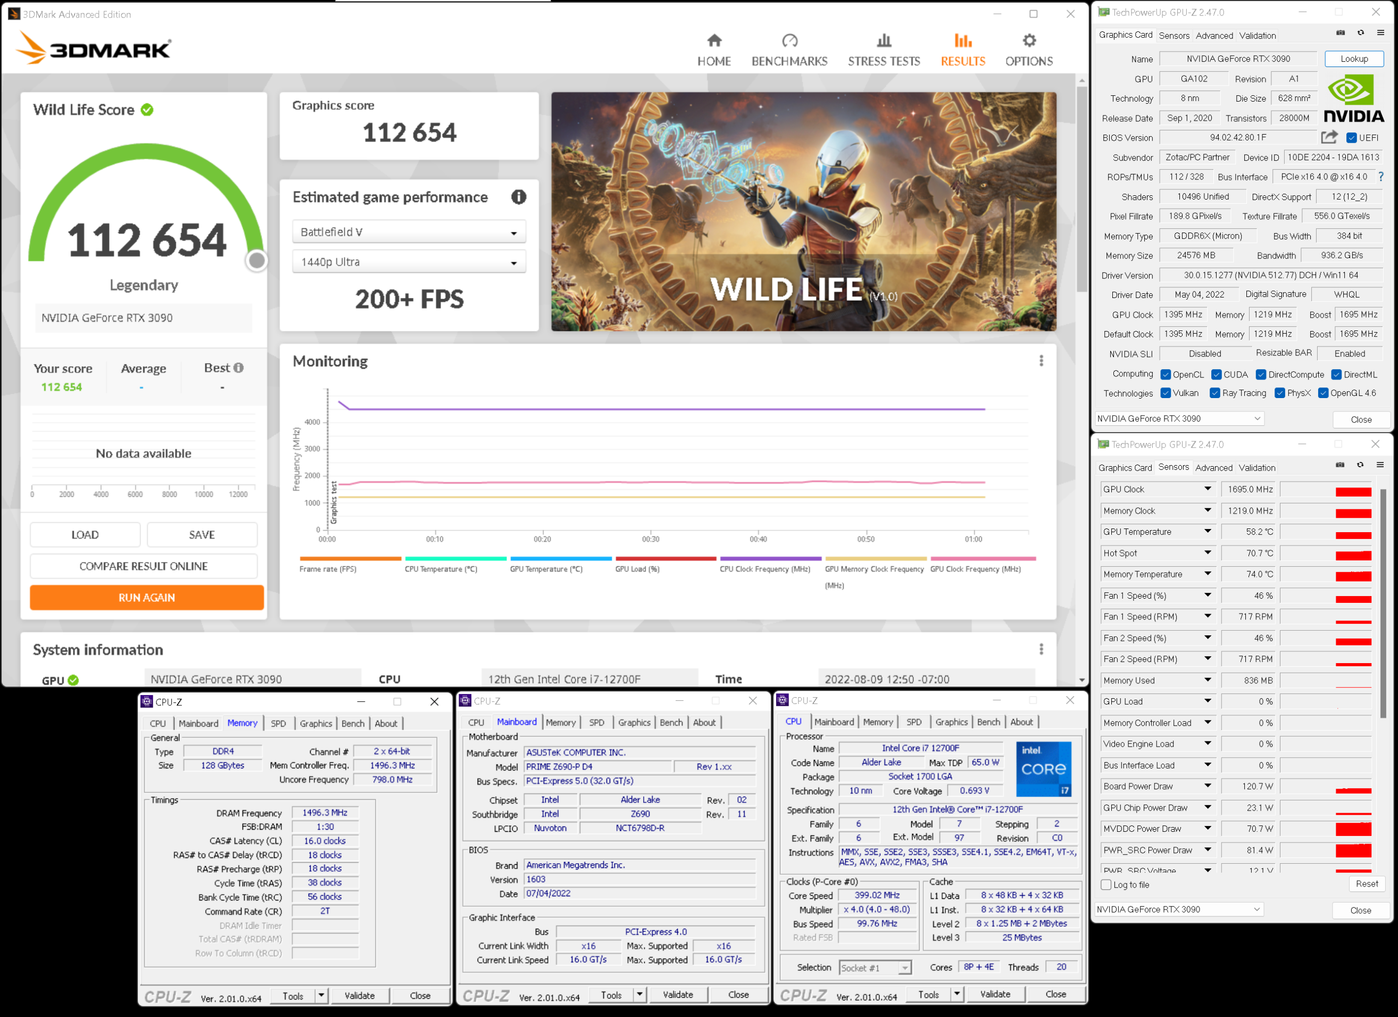Click SAVE result button
Image resolution: width=1398 pixels, height=1017 pixels.
click(x=202, y=534)
